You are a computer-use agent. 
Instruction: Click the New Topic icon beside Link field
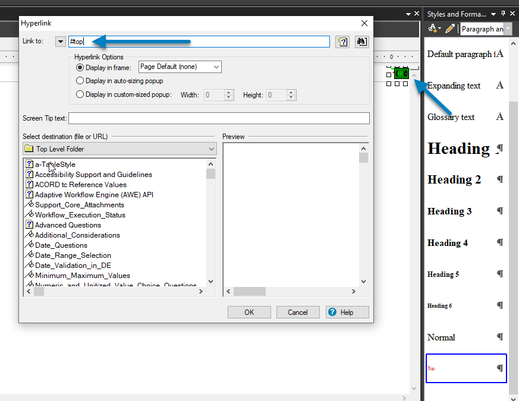pos(342,42)
